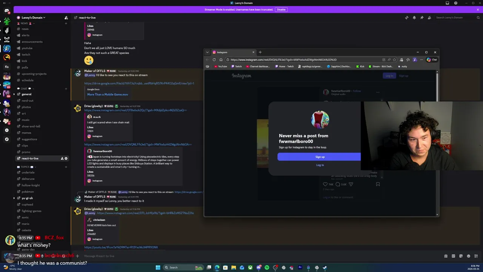Open browser tab list dropdown arrow
This screenshot has height=272, width=483.
[x=207, y=52]
